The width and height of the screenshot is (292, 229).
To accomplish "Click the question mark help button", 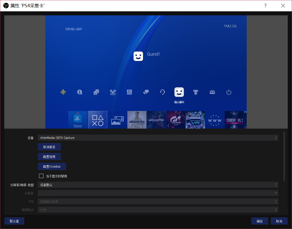I will point(265,6).
